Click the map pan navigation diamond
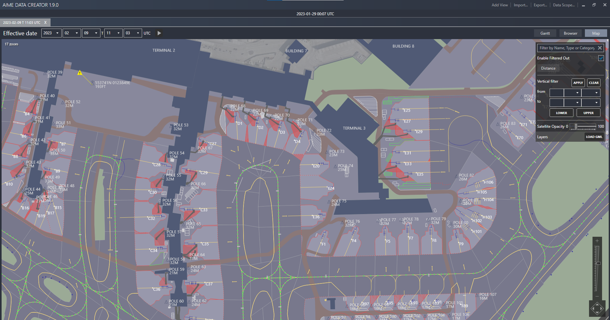The image size is (610, 320). 597,308
